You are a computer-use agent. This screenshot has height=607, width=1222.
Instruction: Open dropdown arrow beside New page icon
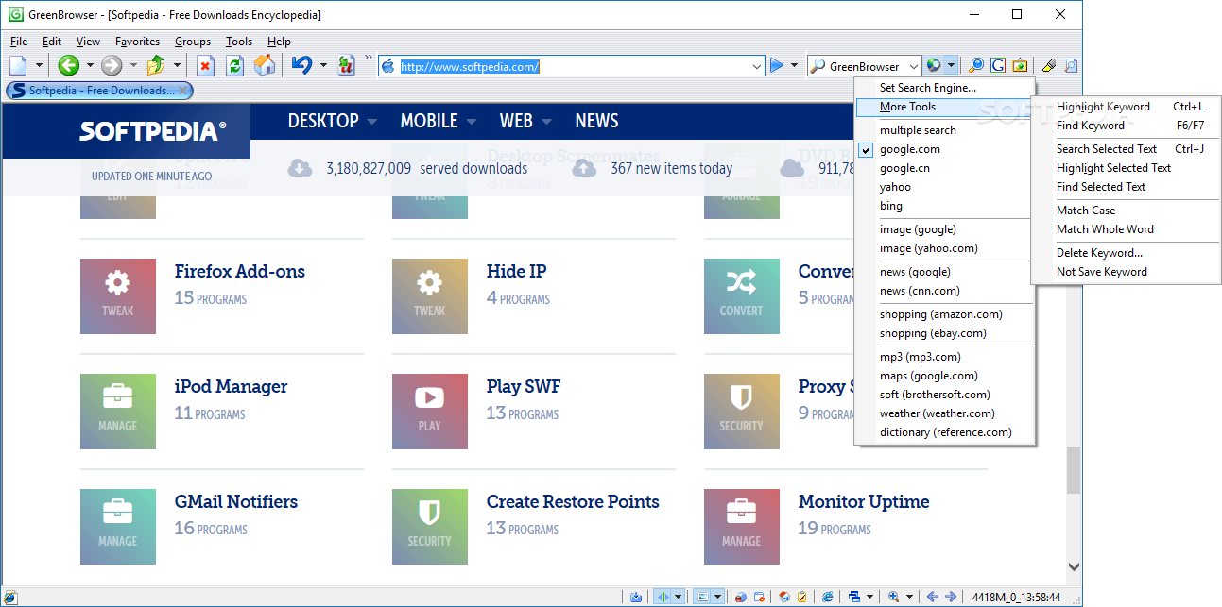tap(39, 65)
